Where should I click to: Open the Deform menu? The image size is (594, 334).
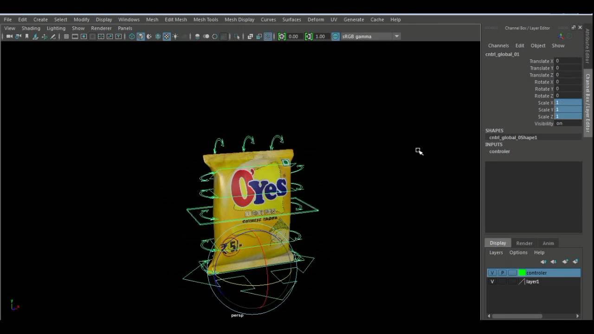coord(316,19)
